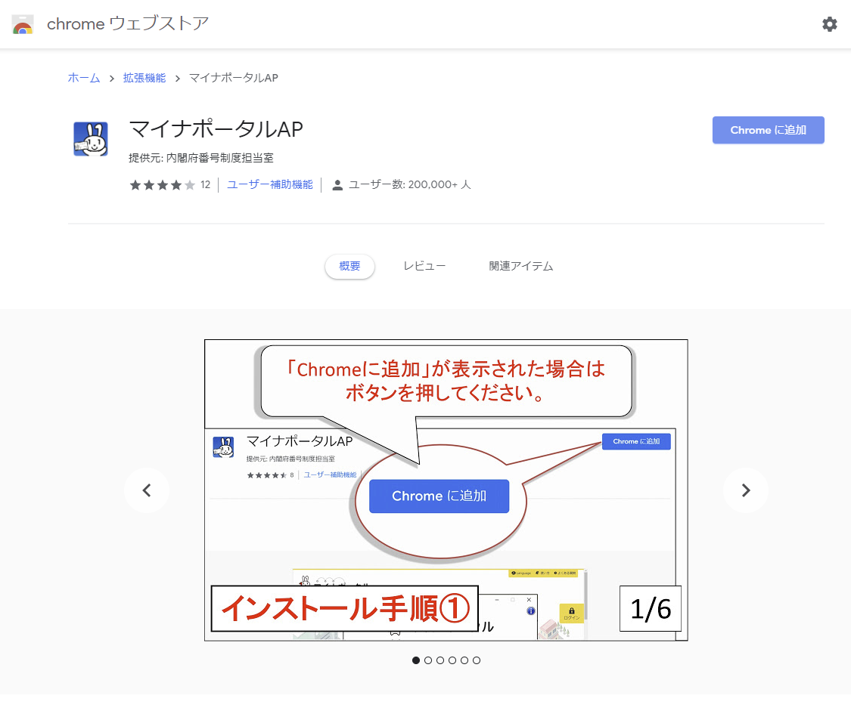851x714 pixels.
Task: Click the Chrome Web Store logo
Action: tap(23, 24)
